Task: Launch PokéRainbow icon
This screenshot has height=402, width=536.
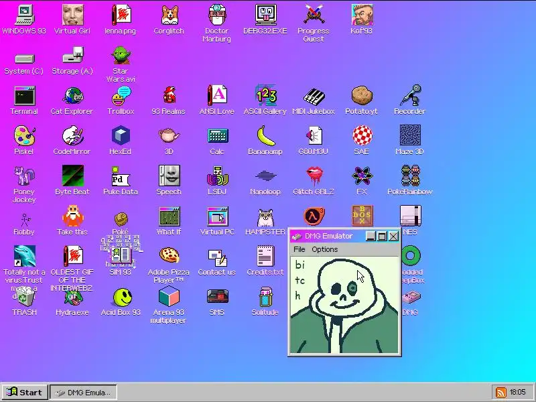Action: click(x=410, y=176)
